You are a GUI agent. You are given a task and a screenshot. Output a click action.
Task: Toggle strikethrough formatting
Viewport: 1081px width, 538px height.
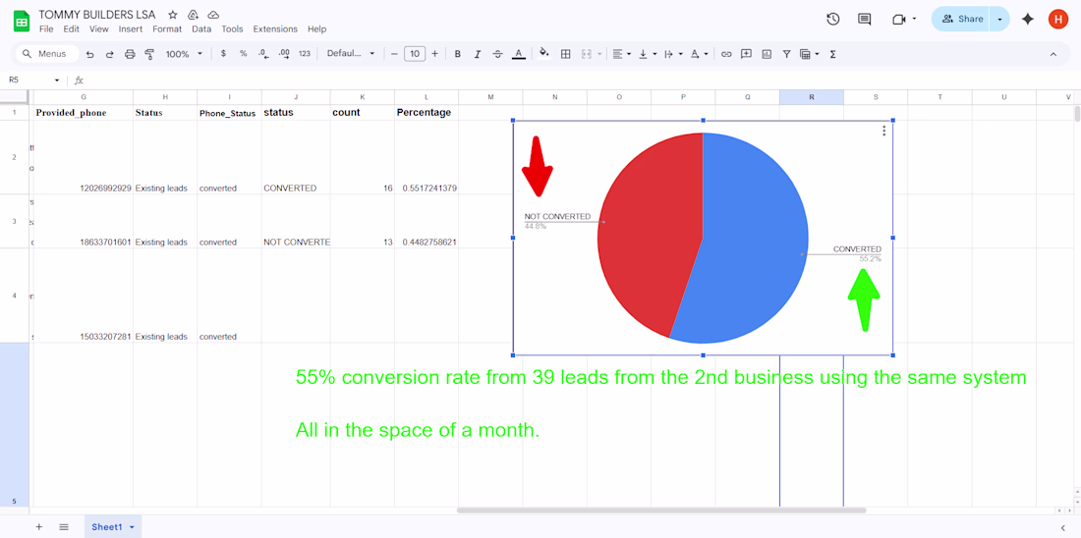pyautogui.click(x=498, y=54)
